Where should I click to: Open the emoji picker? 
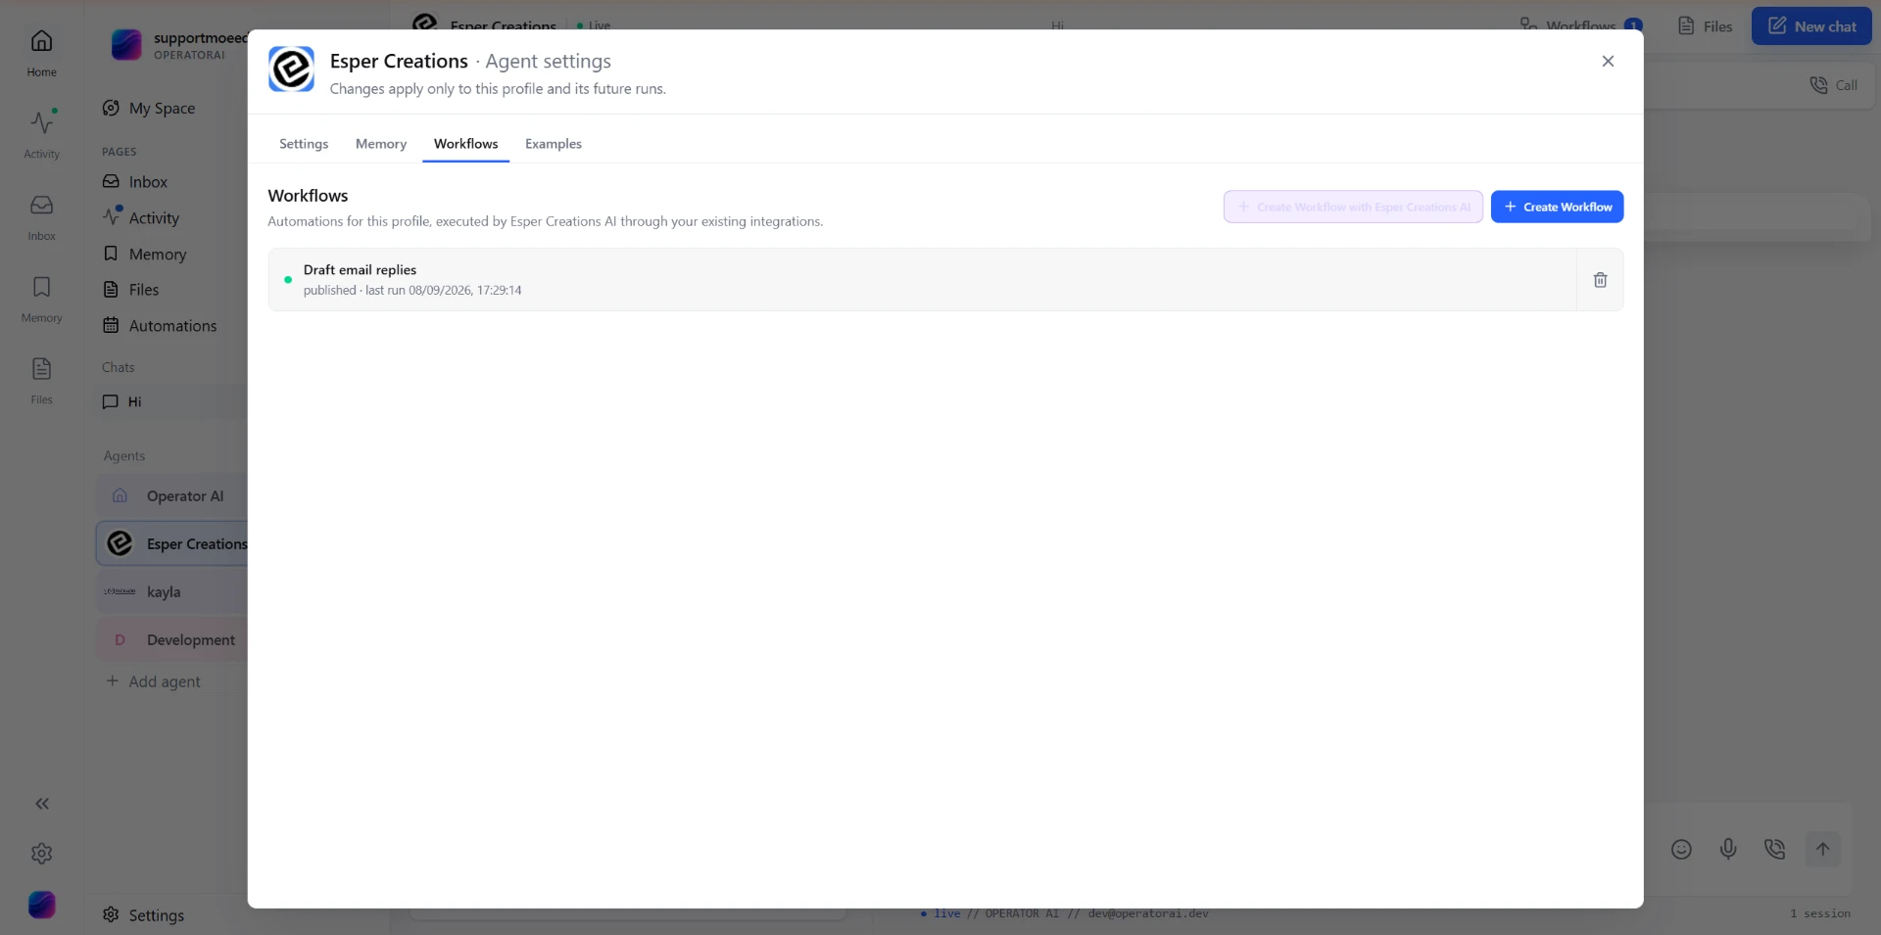coord(1681,849)
